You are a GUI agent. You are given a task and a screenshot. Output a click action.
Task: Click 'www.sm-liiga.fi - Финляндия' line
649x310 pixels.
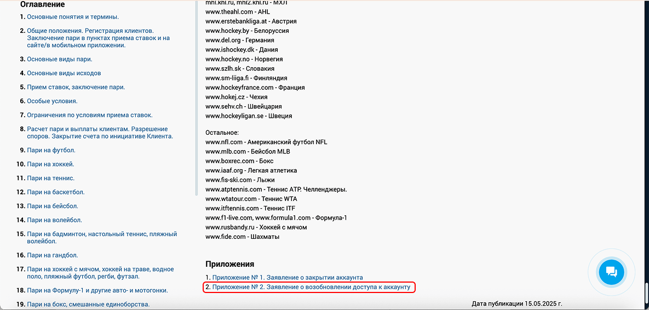click(246, 78)
